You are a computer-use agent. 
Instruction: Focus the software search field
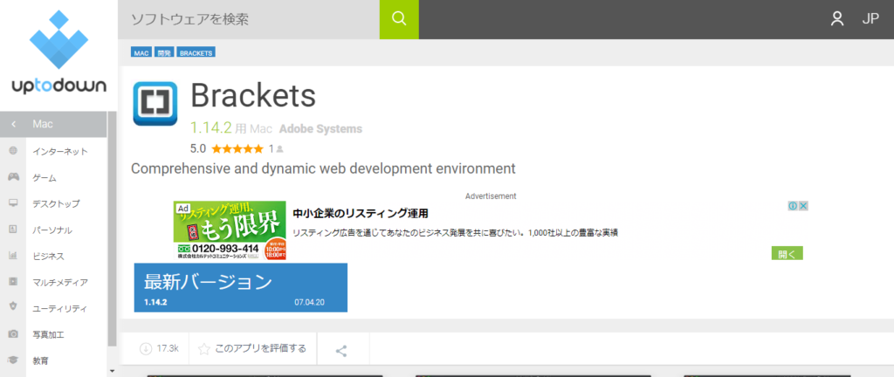click(249, 19)
